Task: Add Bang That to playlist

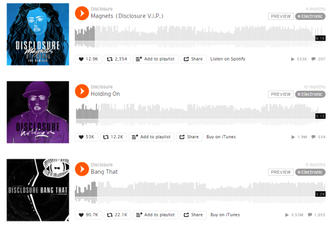Action: pyautogui.click(x=156, y=215)
